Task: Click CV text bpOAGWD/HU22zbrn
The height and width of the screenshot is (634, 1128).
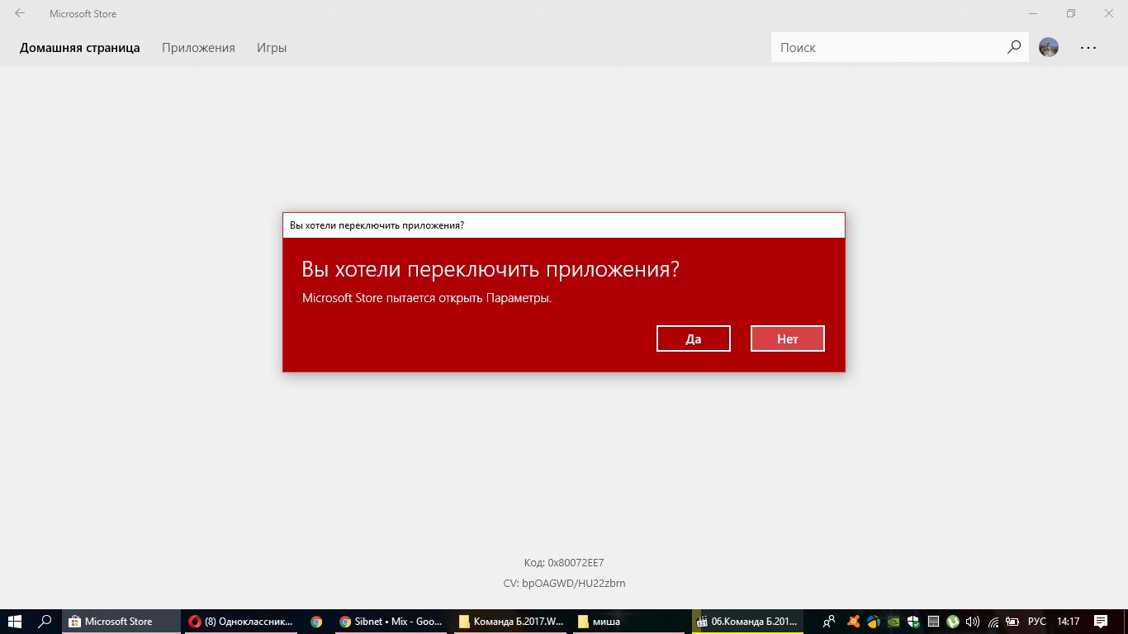Action: tap(563, 583)
